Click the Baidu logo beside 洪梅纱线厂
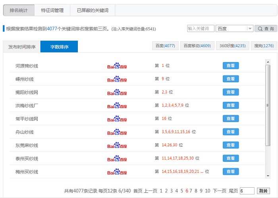Screen dimensions: 278x198 pos(117,105)
